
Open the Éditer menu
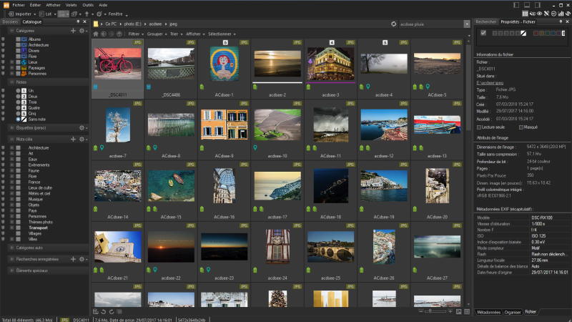click(35, 5)
